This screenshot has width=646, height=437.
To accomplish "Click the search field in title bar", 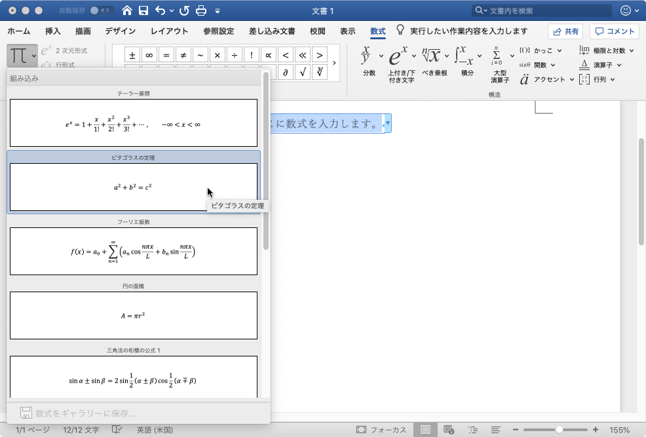I will pos(542,10).
